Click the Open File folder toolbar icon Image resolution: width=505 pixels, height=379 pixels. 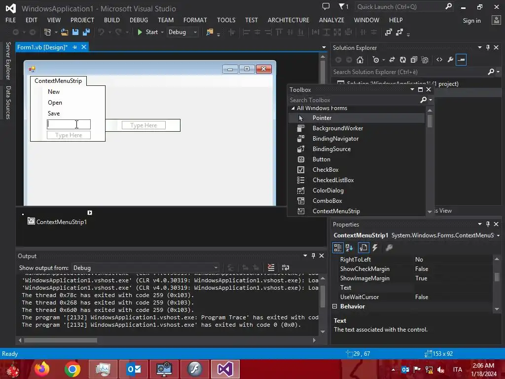pos(65,32)
